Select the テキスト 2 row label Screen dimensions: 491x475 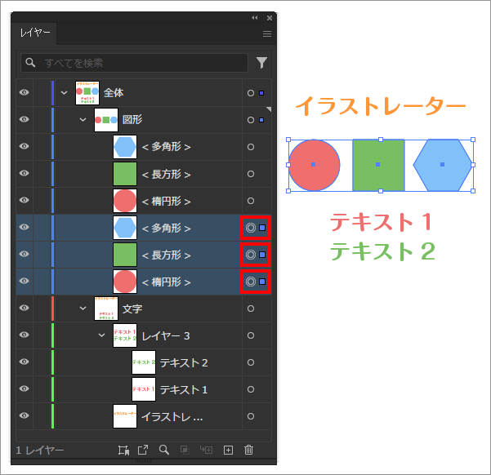click(x=184, y=363)
